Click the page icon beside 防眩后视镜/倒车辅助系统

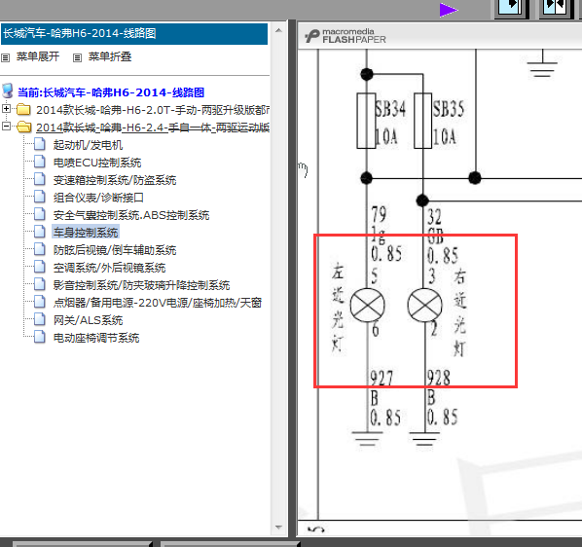(40, 249)
